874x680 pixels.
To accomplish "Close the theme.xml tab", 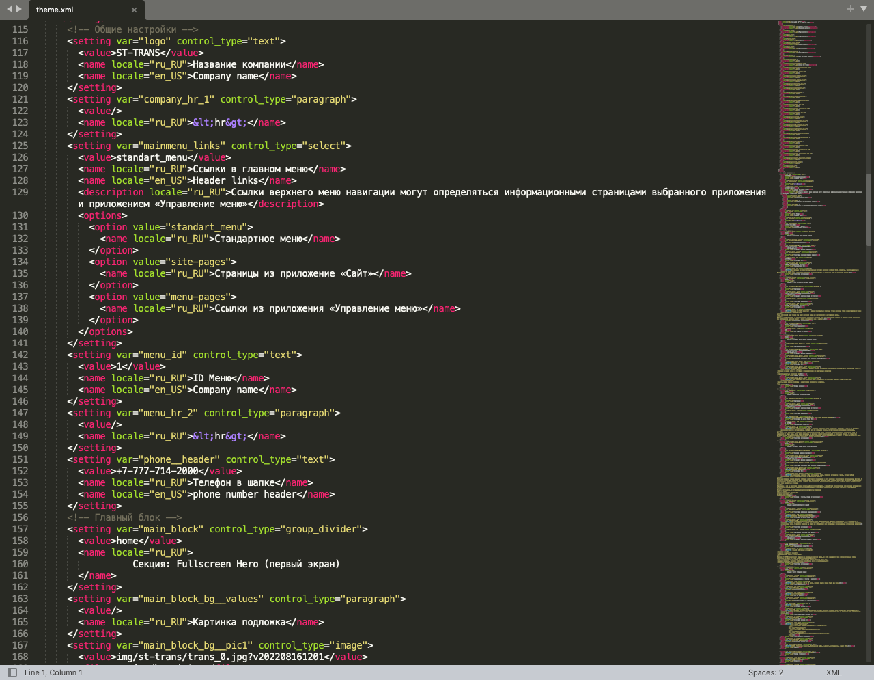I will pos(134,10).
